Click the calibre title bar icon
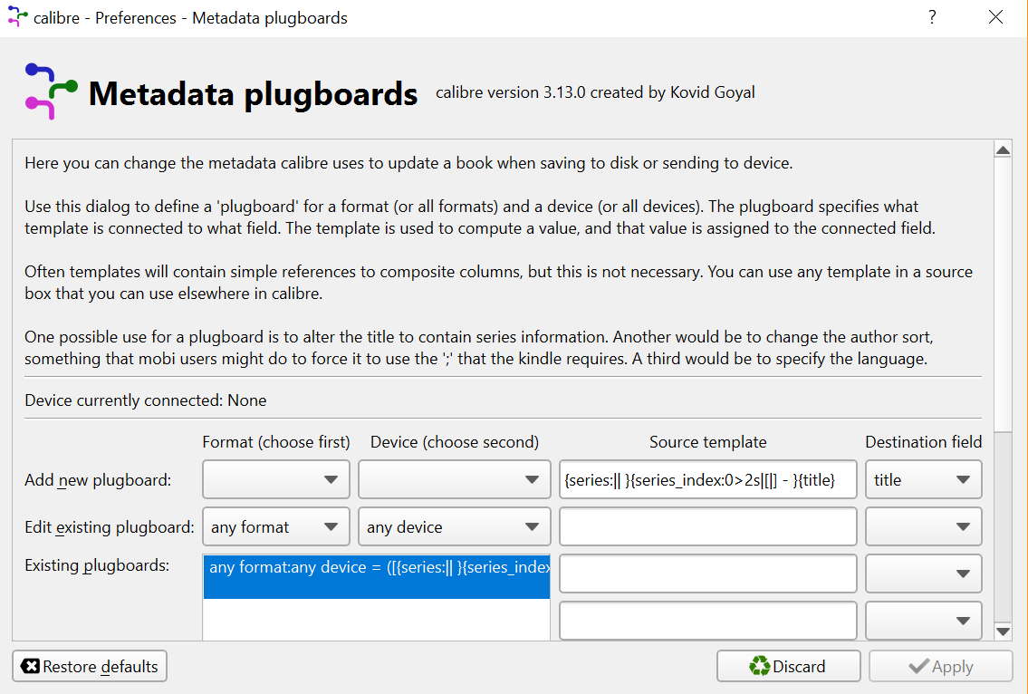Screen dimensions: 1028x694 17,17
